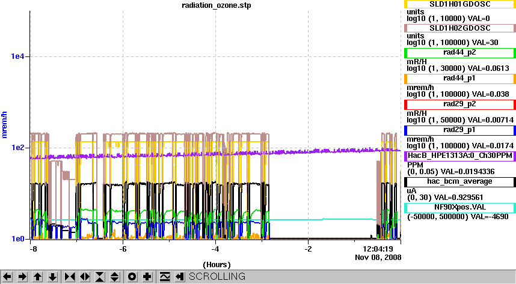The height and width of the screenshot is (284, 516).
Task: Click the -6 hour x-axis label
Action: [x=123, y=249]
